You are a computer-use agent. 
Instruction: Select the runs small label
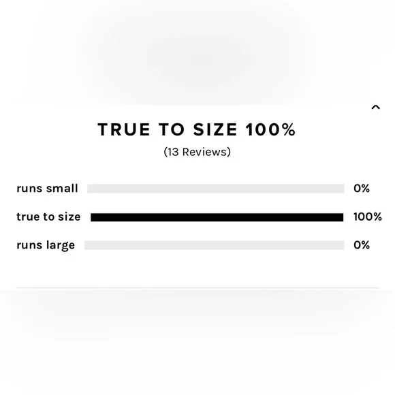point(47,189)
